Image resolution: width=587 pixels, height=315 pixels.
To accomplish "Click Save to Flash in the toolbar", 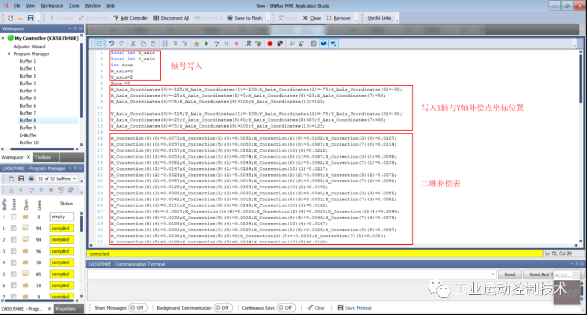I will (x=245, y=18).
